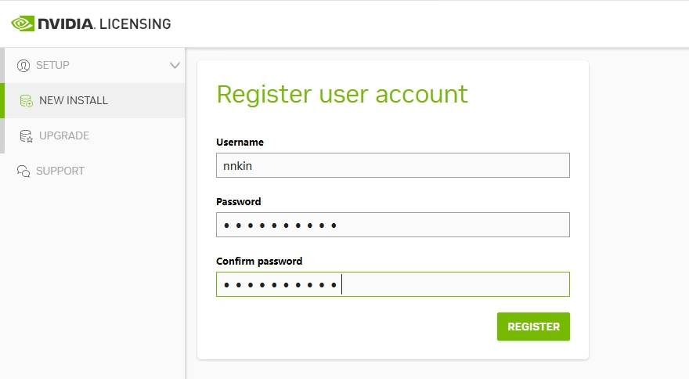The width and height of the screenshot is (689, 379).
Task: Open the SETUP sidebar section label
Action: 52,65
